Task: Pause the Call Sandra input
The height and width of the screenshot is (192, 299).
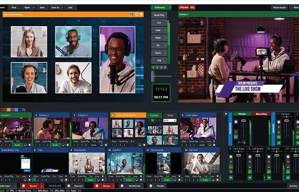Action: coord(103,176)
